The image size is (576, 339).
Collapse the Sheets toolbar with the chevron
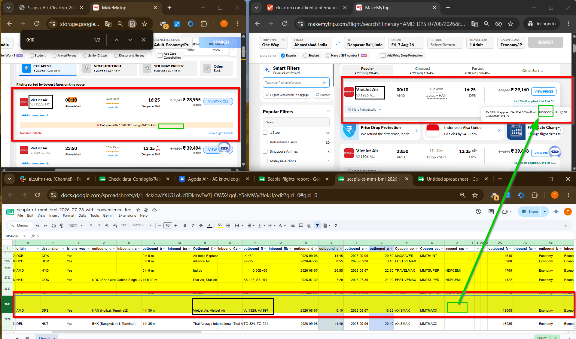pyautogui.click(x=565, y=225)
